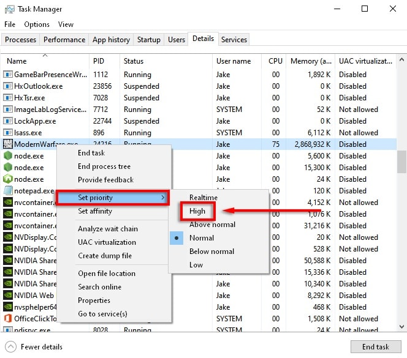Click the OfficeClickTo process icon

8,319
